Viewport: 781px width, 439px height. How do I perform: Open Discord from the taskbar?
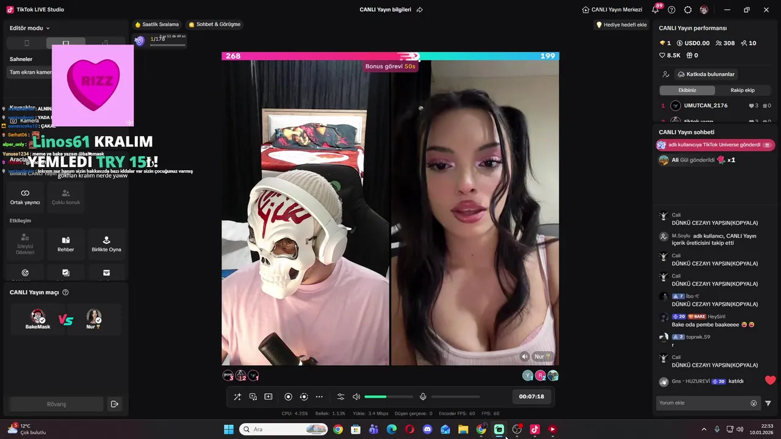[427, 429]
